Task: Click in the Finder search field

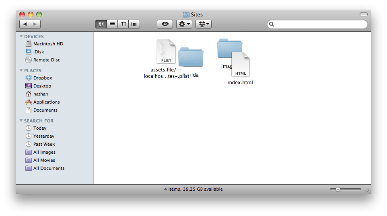Action: pos(317,24)
